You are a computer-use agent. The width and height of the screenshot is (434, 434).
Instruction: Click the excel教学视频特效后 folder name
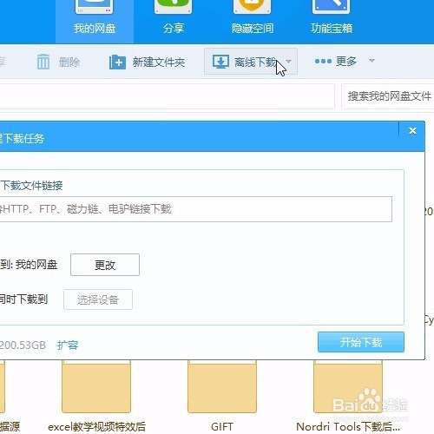pos(96,427)
